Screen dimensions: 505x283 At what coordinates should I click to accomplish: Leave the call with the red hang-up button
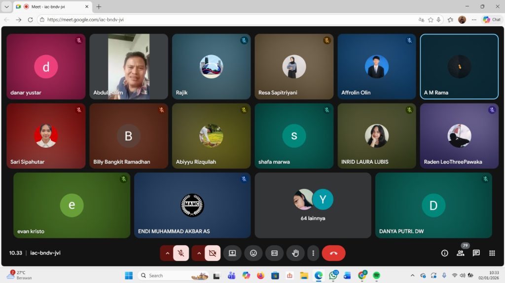point(333,253)
